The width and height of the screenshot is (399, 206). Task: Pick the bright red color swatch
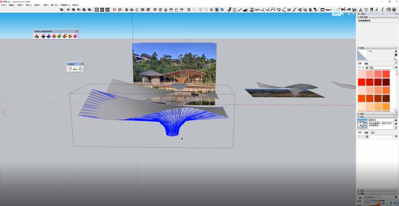coord(362,82)
